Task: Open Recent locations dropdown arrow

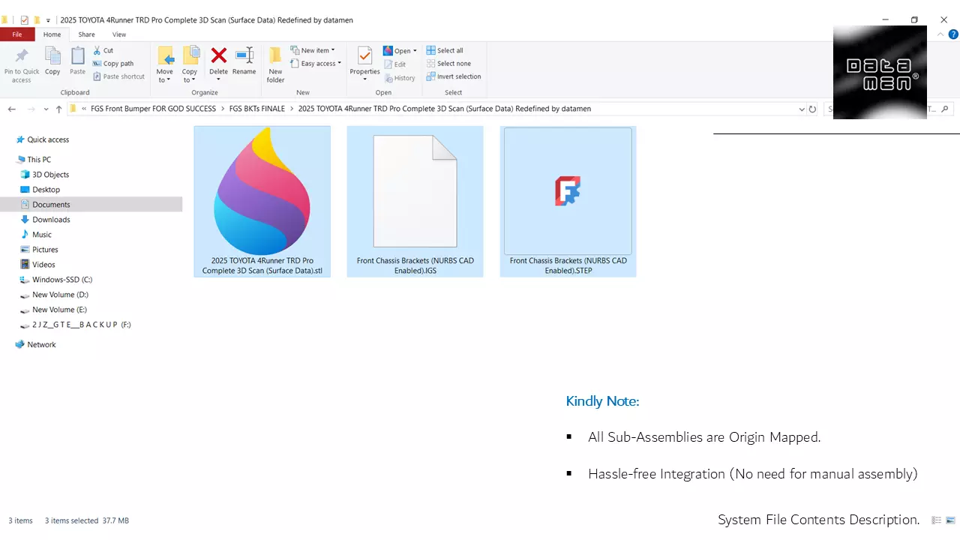Action: coord(46,109)
